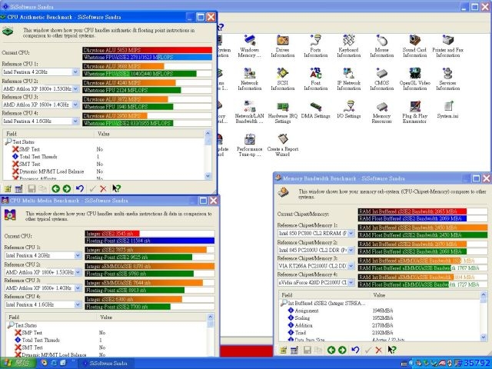This screenshot has width=492, height=369.
Task: Click options icon in Memory Bandwidth toolbar
Action: (x=294, y=350)
